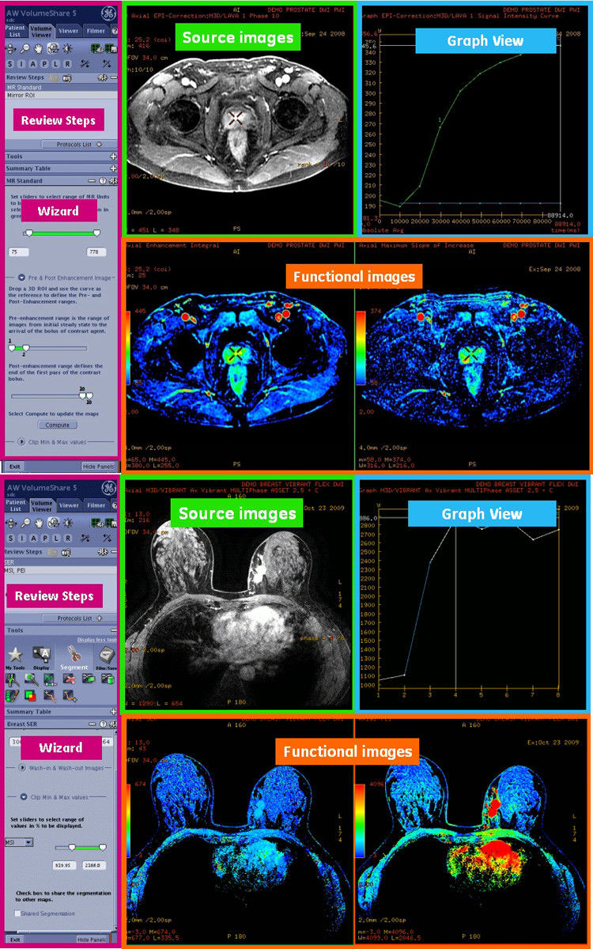Open Protocols List in MR Standard sidebar
The width and height of the screenshot is (593, 949).
(79, 144)
